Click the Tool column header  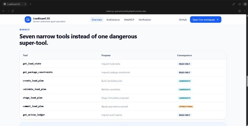point(25,55)
